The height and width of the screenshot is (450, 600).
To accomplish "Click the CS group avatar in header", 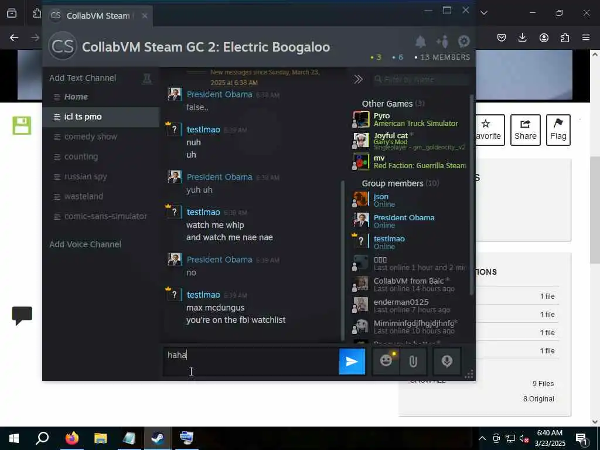I will click(x=62, y=46).
